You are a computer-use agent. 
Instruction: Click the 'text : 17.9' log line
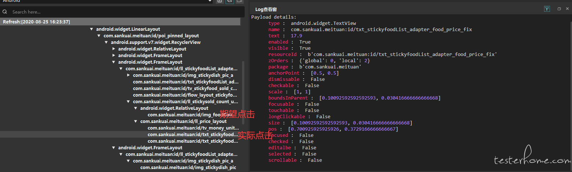tap(285, 35)
